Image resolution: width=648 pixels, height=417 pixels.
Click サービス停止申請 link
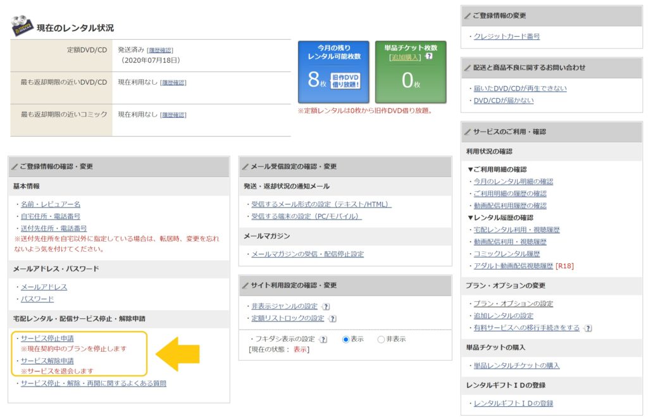pos(47,339)
